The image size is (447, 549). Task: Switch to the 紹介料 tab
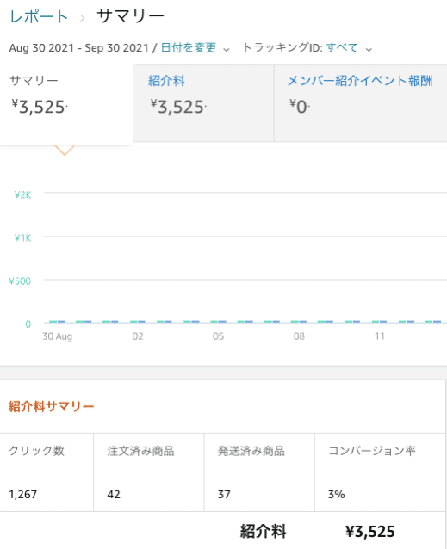[x=203, y=102]
